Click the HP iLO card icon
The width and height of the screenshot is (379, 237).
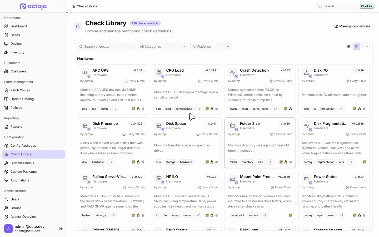(159, 179)
